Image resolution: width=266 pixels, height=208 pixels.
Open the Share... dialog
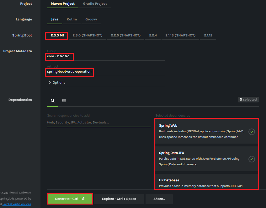tap(159, 199)
